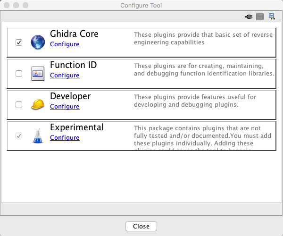The height and width of the screenshot is (236, 283).
Task: Toggle the Experimental package checkbox
Action: [19, 136]
